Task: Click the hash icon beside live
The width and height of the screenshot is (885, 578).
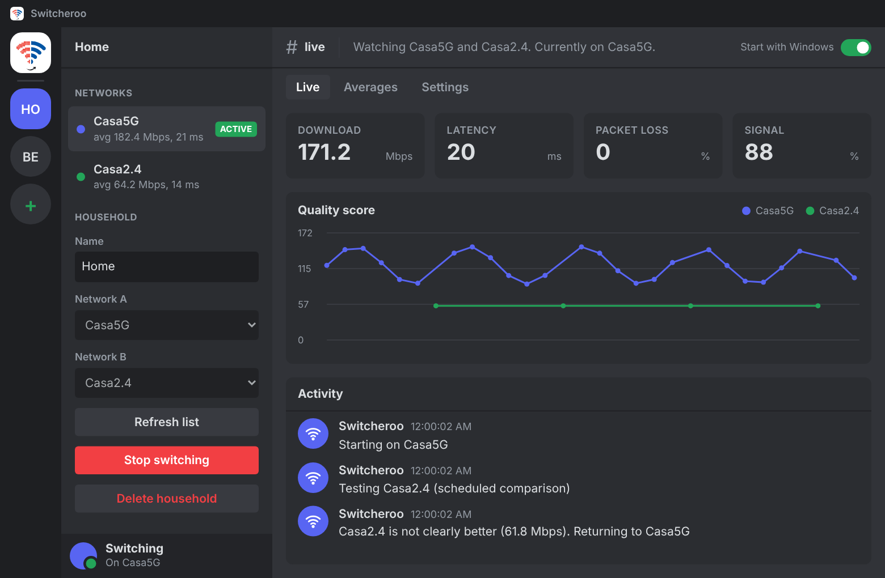Action: (292, 47)
